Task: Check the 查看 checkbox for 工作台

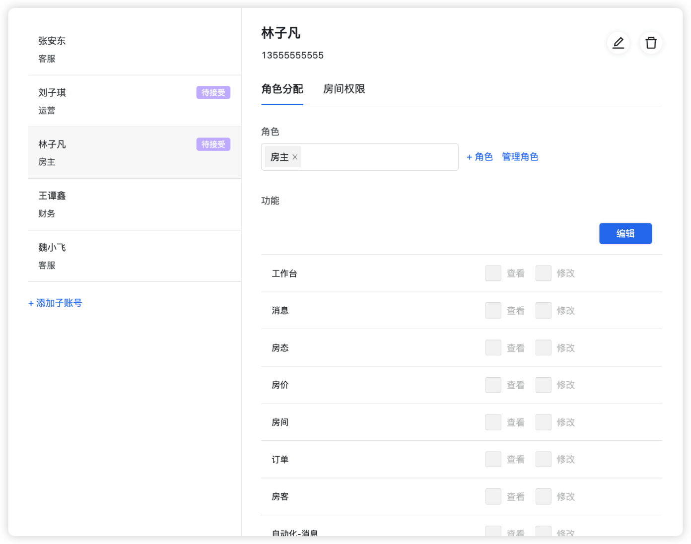Action: (493, 273)
